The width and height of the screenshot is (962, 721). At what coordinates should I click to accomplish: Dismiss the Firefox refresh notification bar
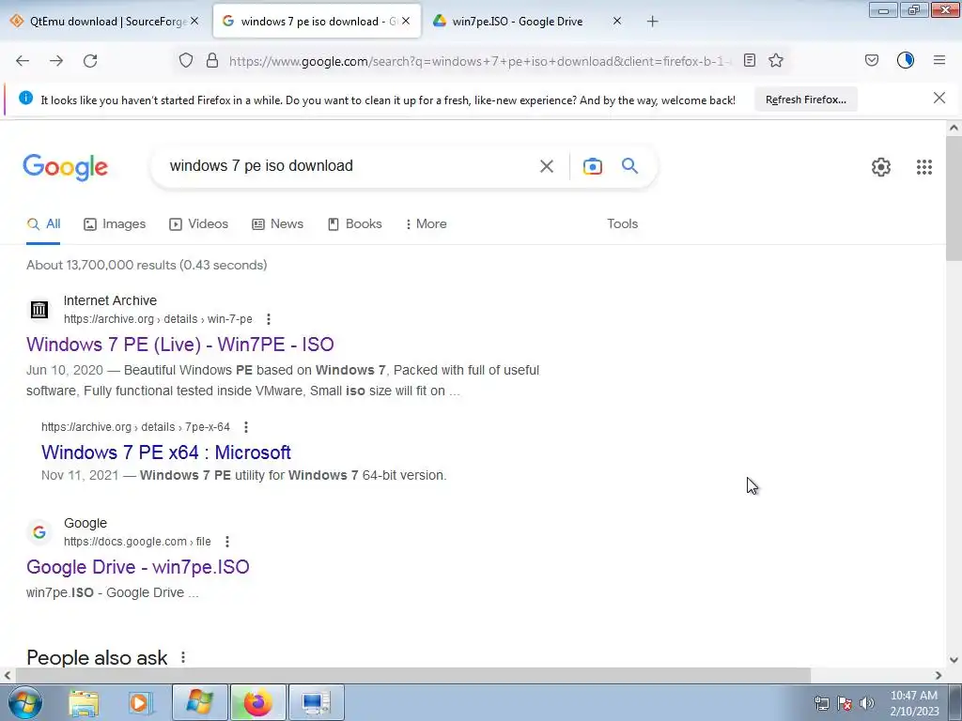click(939, 98)
